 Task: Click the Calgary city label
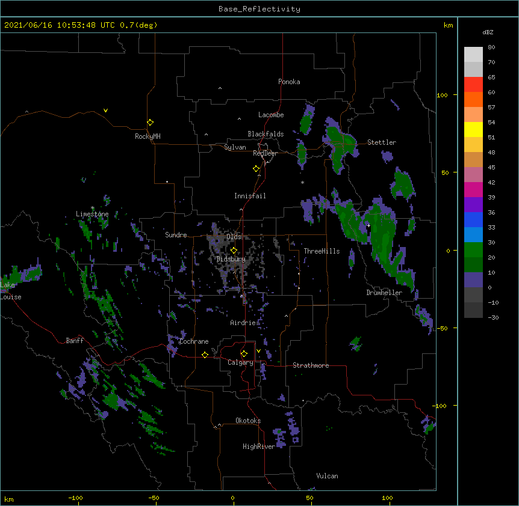click(240, 362)
